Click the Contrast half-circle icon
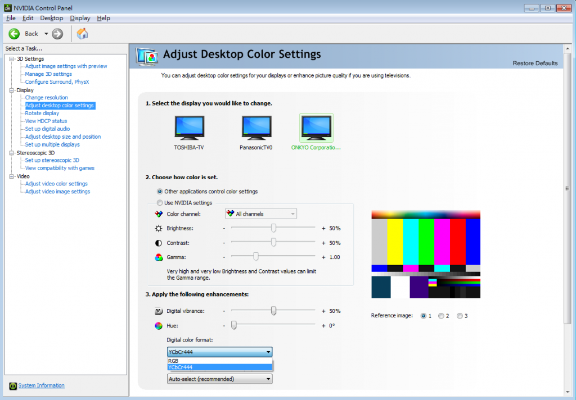The height and width of the screenshot is (400, 576). [158, 243]
